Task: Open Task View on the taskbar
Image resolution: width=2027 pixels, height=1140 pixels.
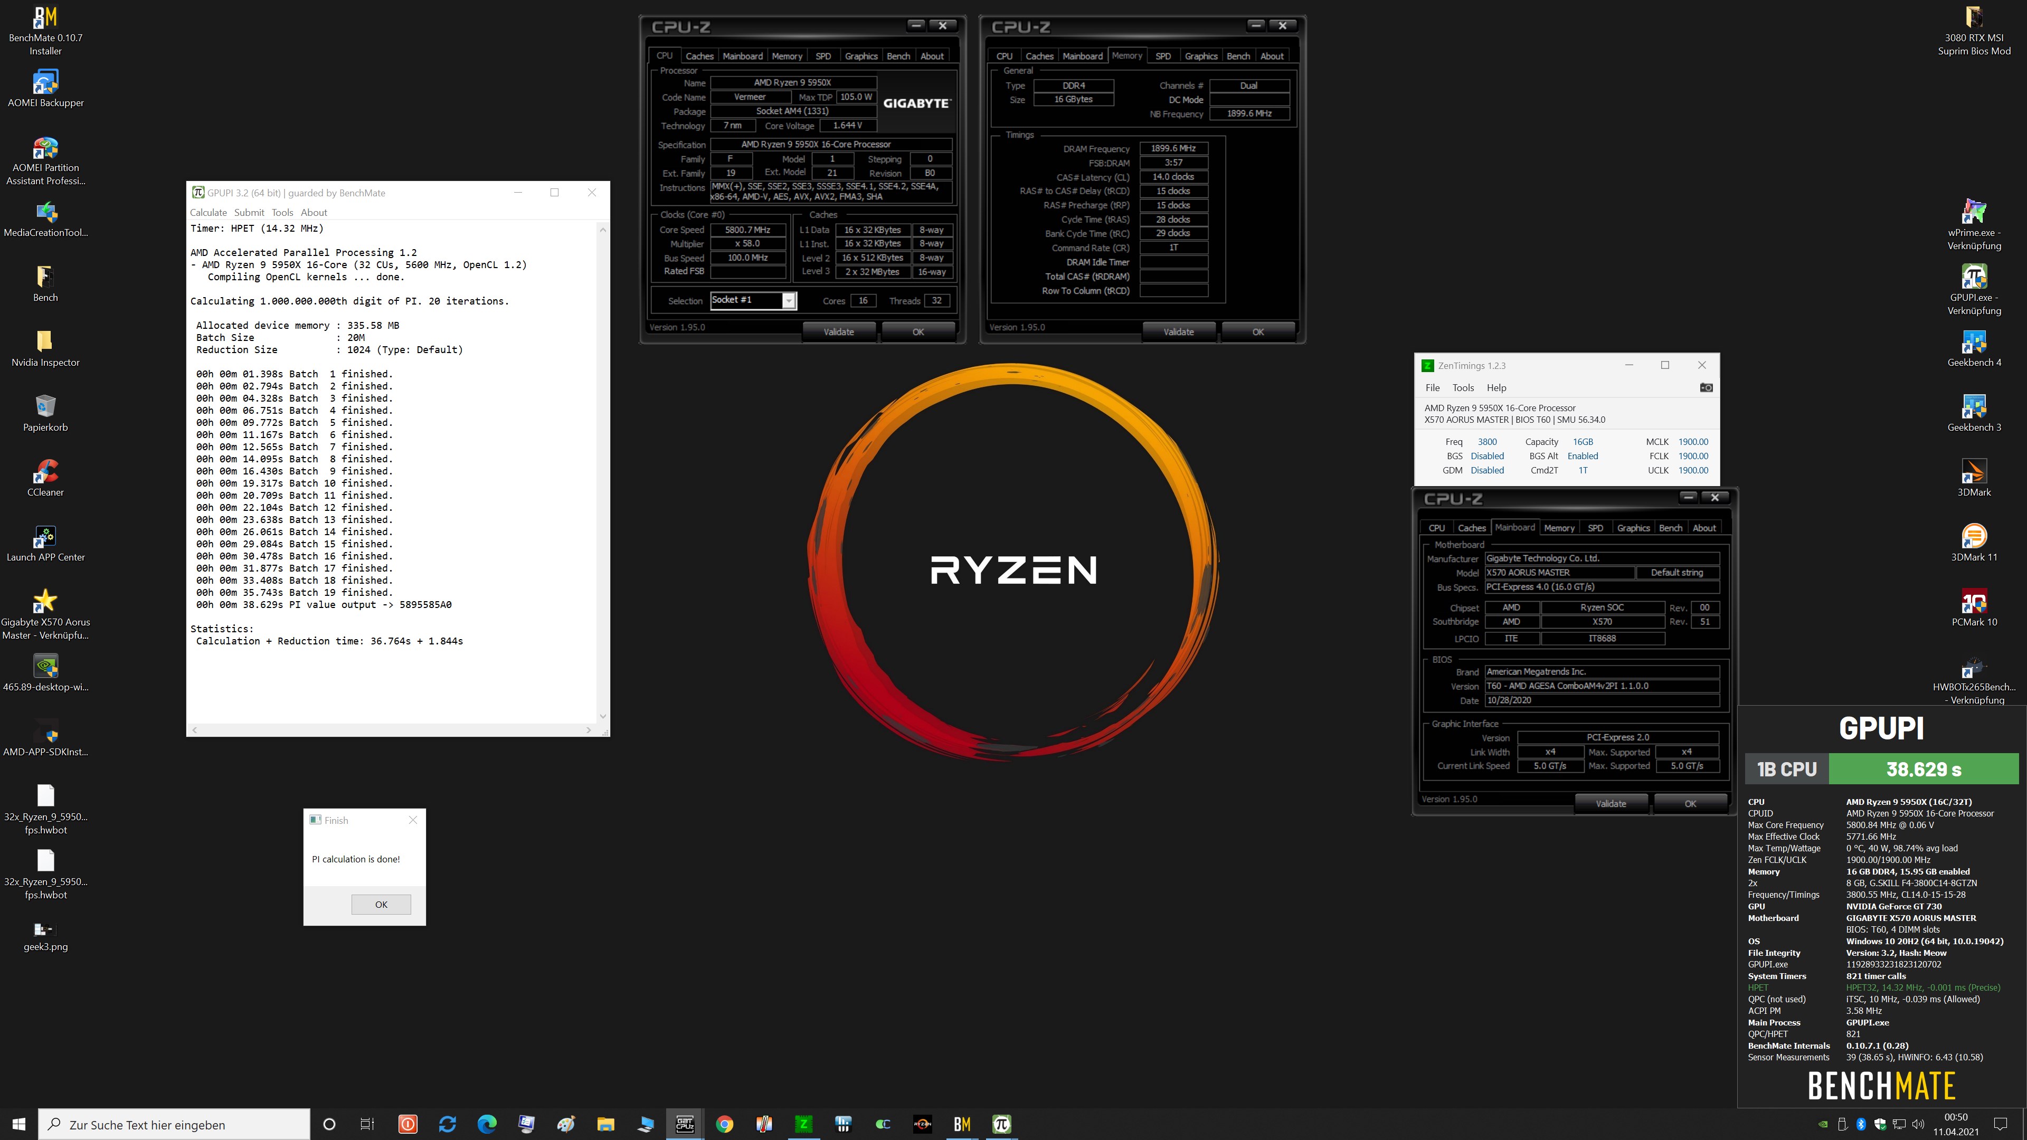Action: point(367,1124)
